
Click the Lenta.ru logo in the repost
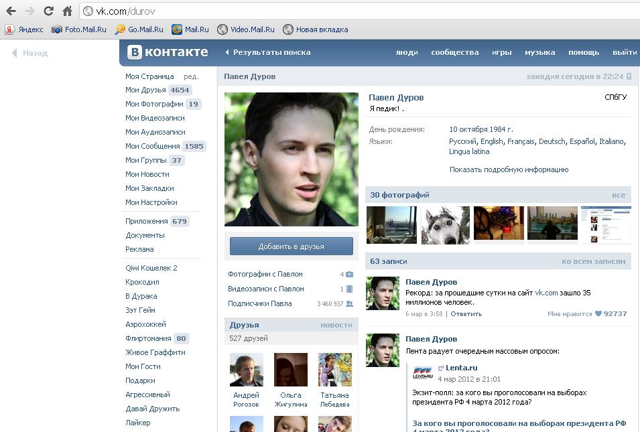(x=422, y=372)
